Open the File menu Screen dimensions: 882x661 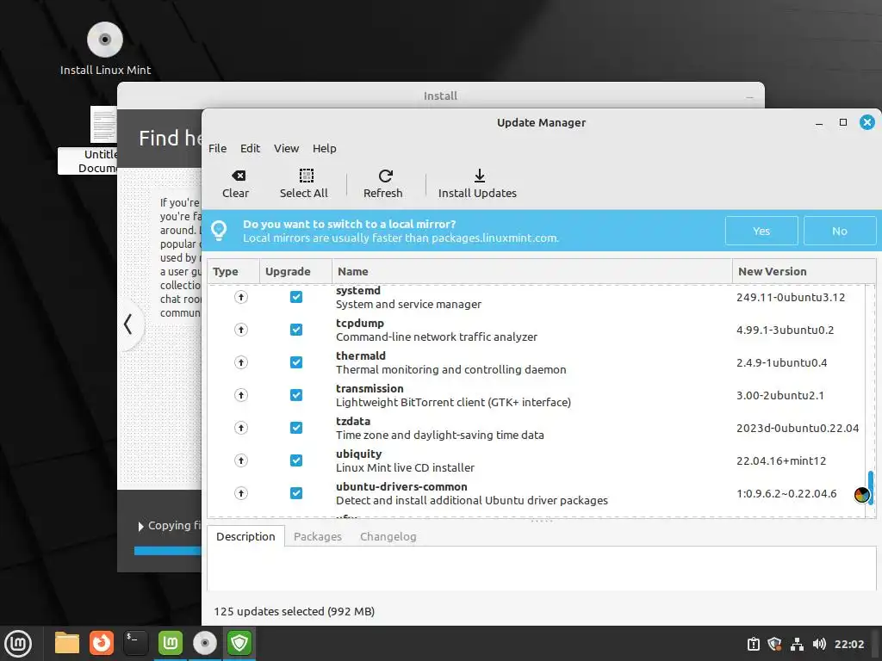(x=217, y=148)
